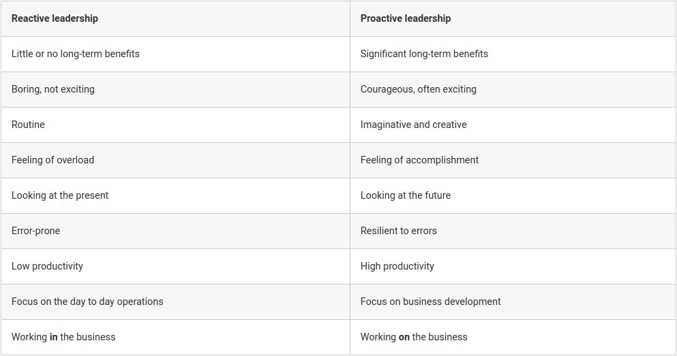Screen dimensions: 677x356
Task: Click "Focus on the day to day operations"
Action: pyautogui.click(x=87, y=302)
